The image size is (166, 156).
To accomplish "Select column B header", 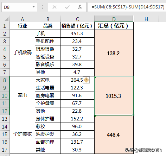I will click(48, 19).
